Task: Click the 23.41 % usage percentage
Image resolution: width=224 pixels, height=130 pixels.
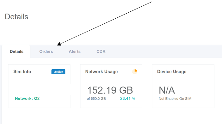Action: (128, 98)
